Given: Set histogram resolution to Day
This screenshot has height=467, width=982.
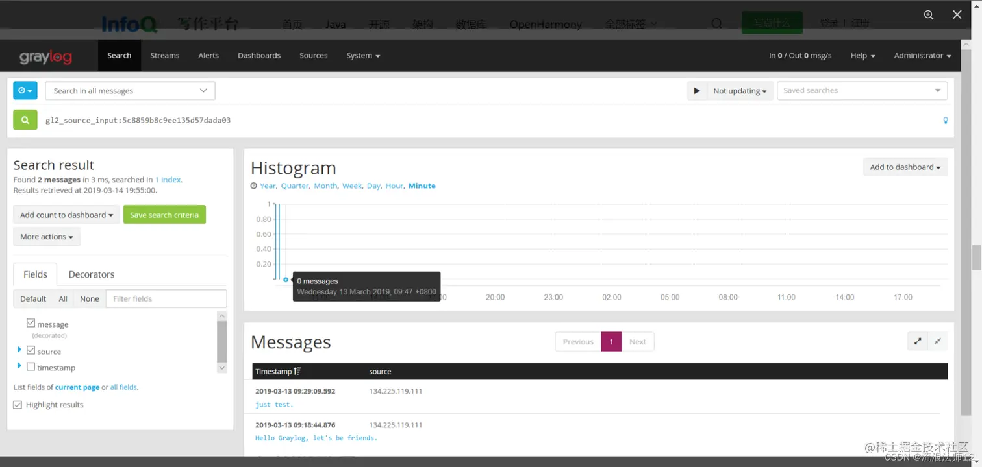Looking at the screenshot, I should (x=373, y=186).
